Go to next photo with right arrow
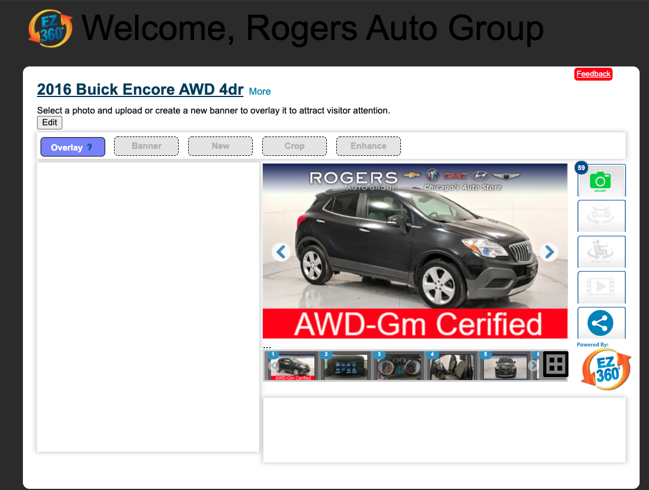The image size is (649, 490). [x=548, y=252]
